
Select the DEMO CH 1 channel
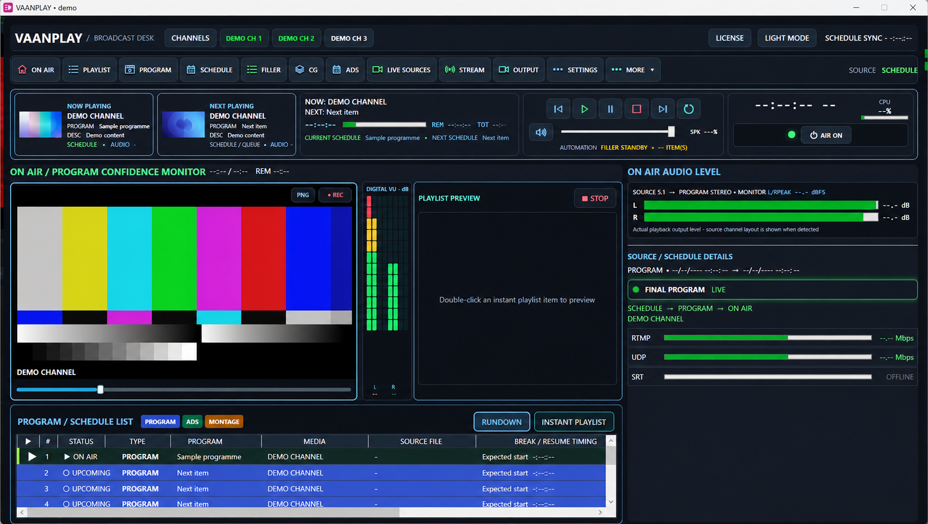[244, 38]
